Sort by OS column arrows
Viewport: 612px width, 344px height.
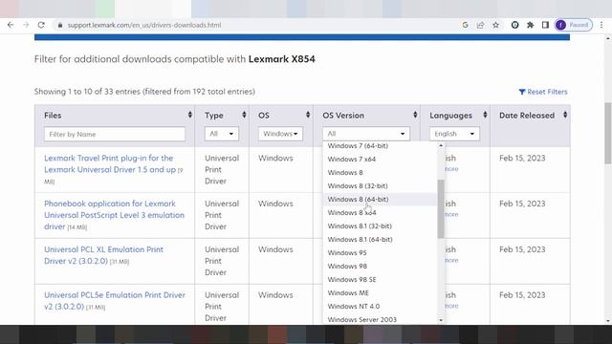pos(308,115)
